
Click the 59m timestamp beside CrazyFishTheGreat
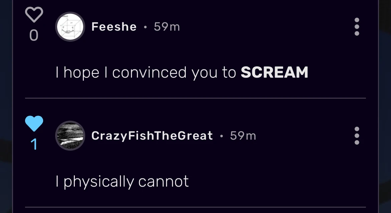243,136
